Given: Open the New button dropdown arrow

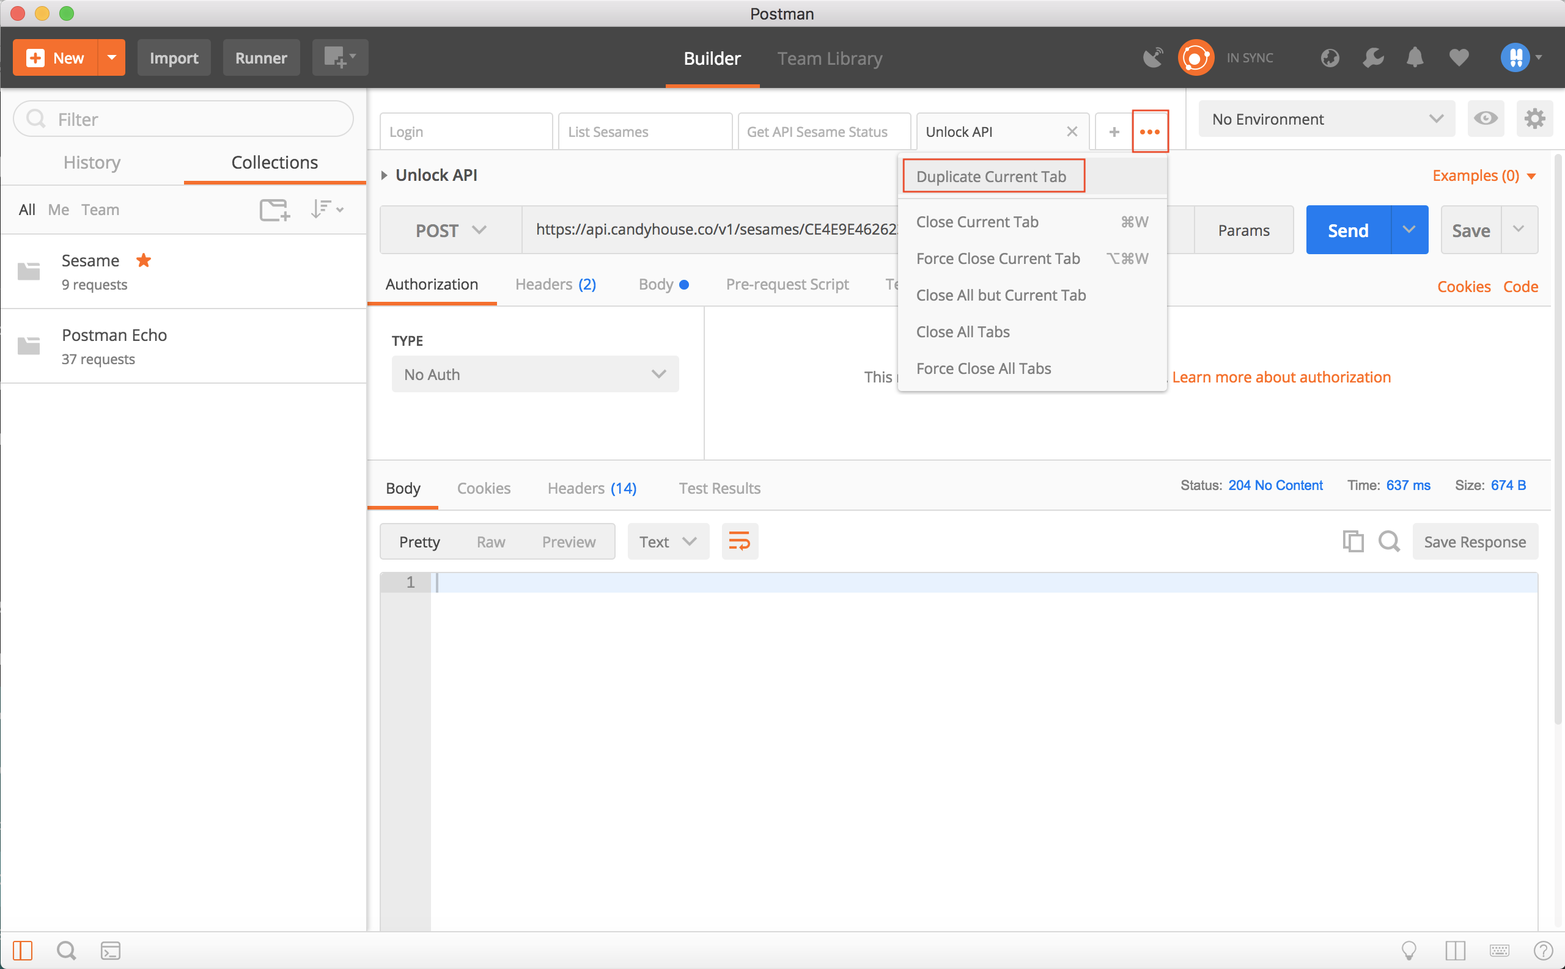Looking at the screenshot, I should (111, 57).
